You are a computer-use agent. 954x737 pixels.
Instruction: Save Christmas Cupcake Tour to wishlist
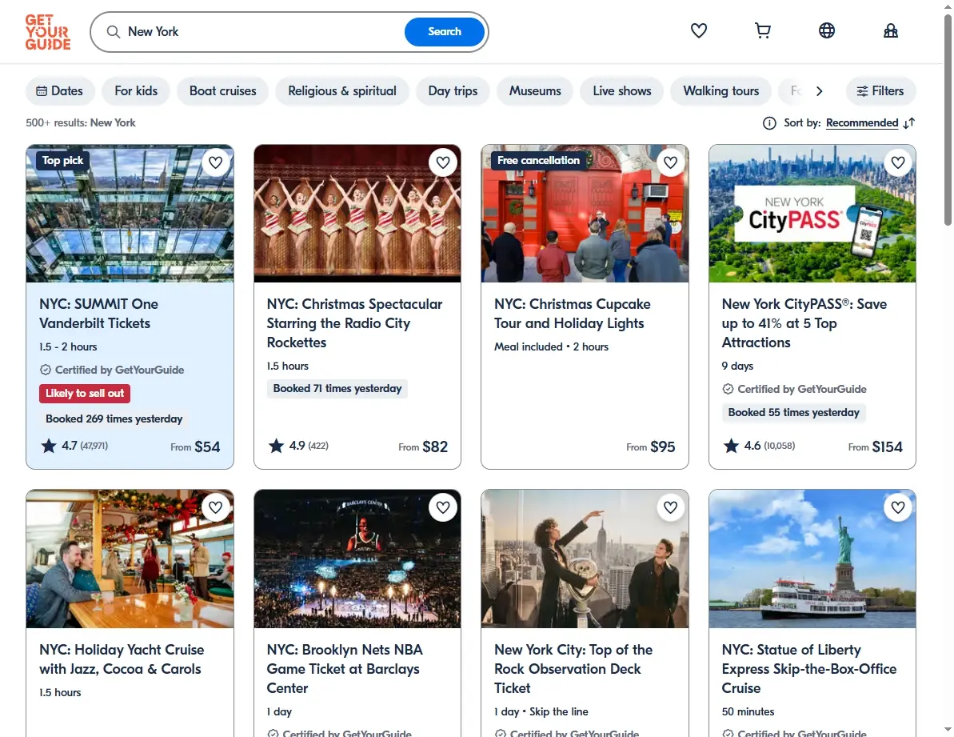(670, 162)
